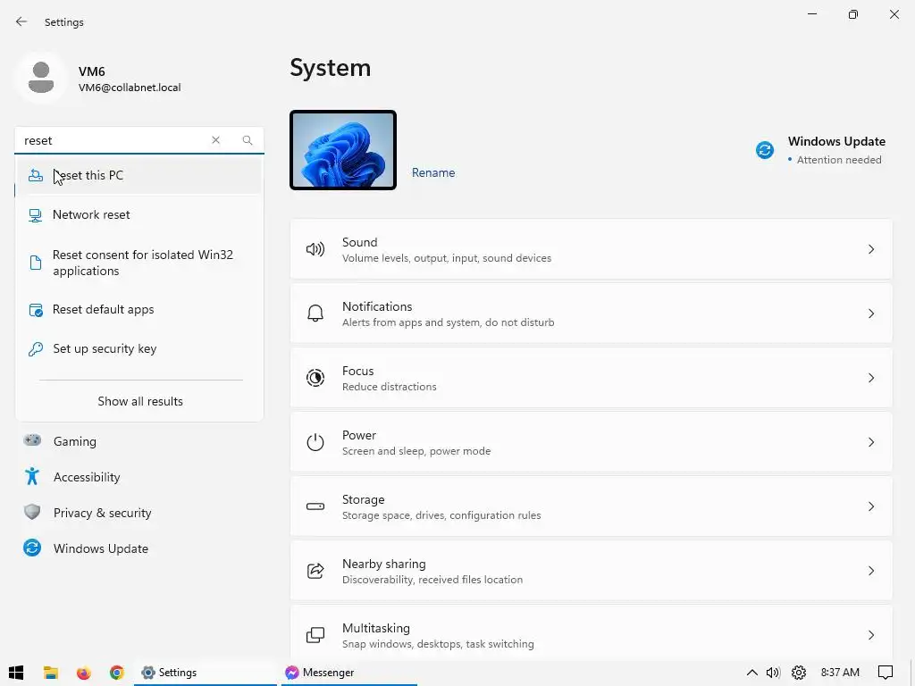Open the tray volume icon
The image size is (915, 686).
pyautogui.click(x=773, y=673)
